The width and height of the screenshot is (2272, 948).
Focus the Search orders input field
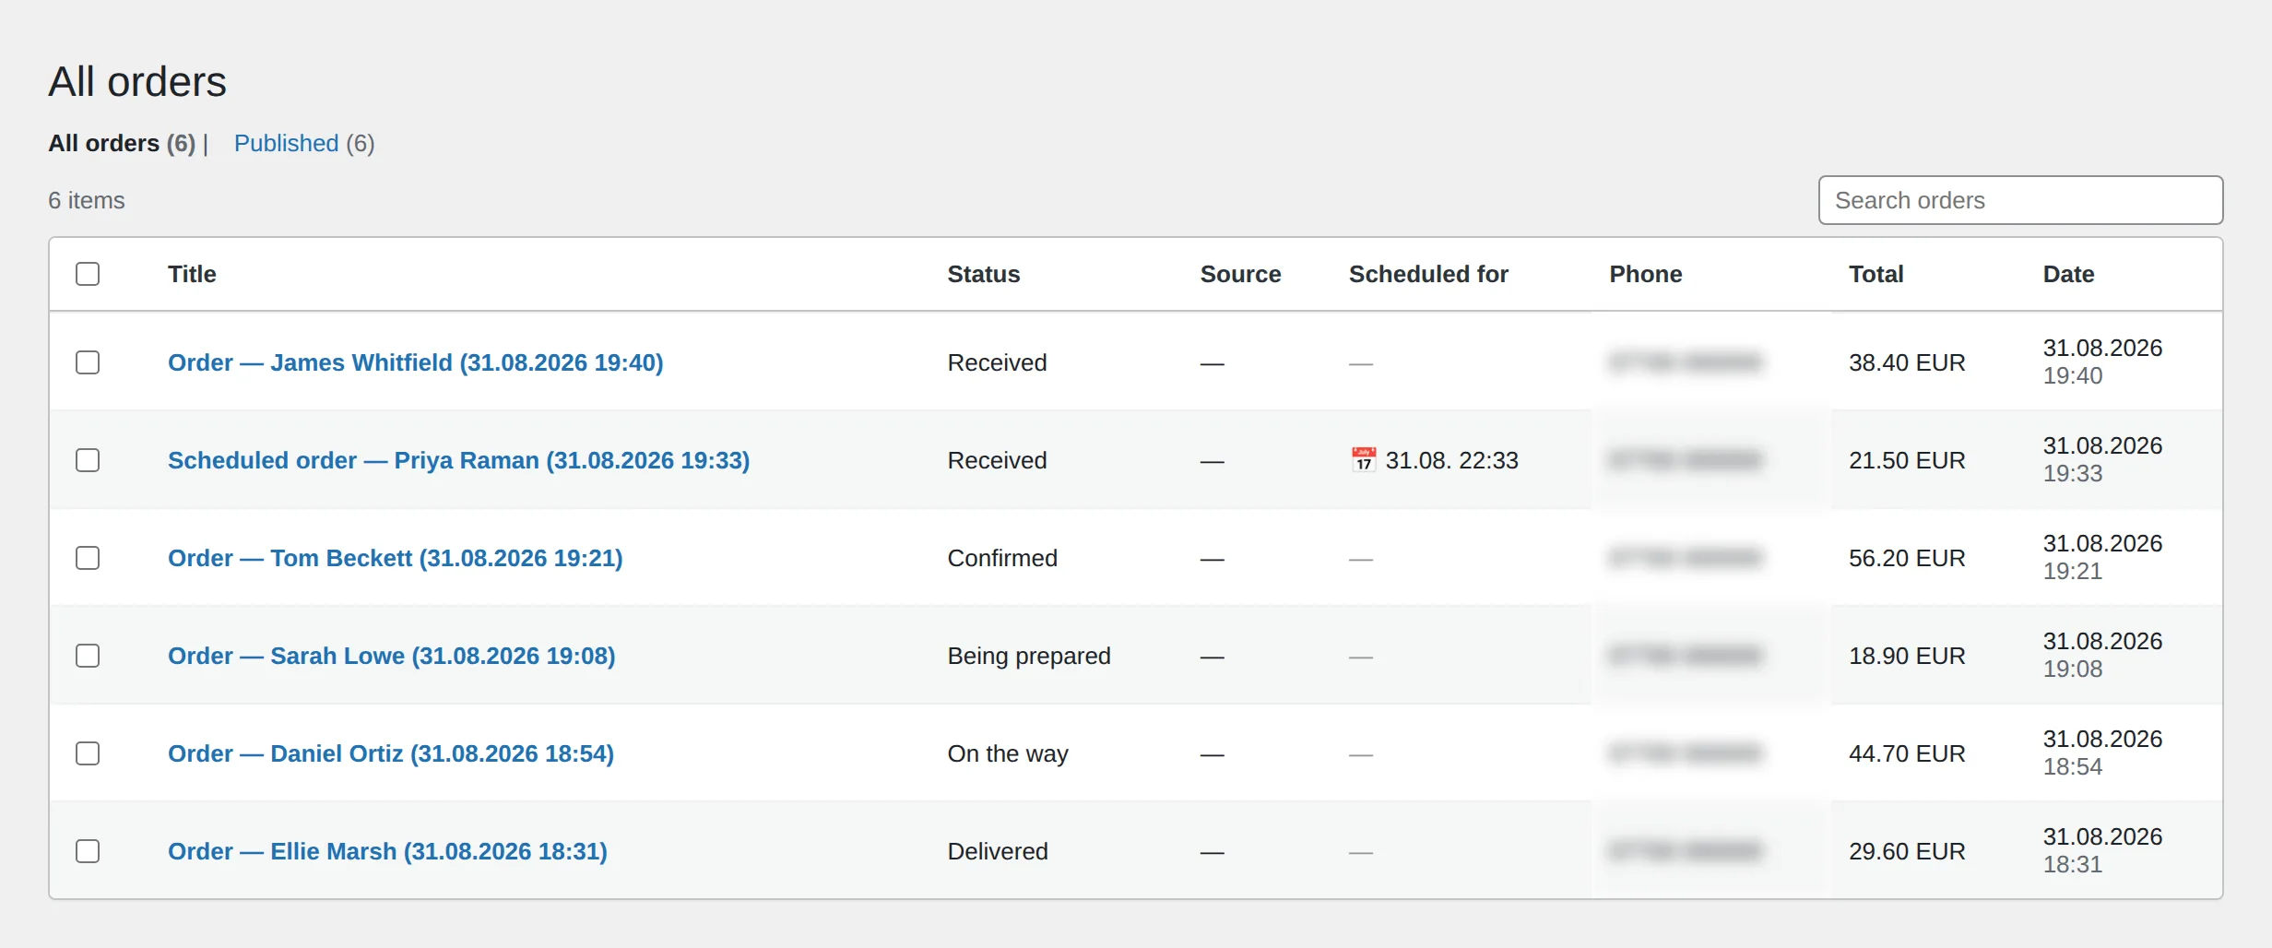[x=2020, y=200]
